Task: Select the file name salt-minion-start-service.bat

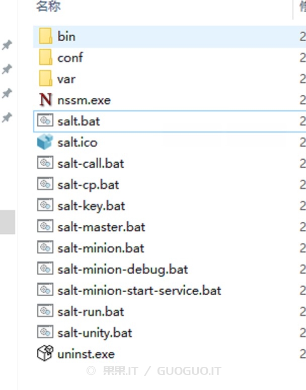Action: pyautogui.click(x=139, y=291)
